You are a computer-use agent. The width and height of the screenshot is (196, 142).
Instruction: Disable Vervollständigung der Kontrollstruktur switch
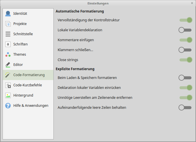point(186,20)
